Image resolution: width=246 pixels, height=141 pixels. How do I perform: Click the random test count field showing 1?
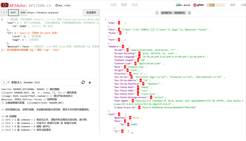click(4, 82)
